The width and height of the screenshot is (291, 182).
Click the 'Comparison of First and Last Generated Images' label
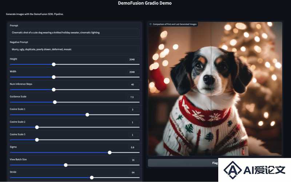tap(175, 24)
